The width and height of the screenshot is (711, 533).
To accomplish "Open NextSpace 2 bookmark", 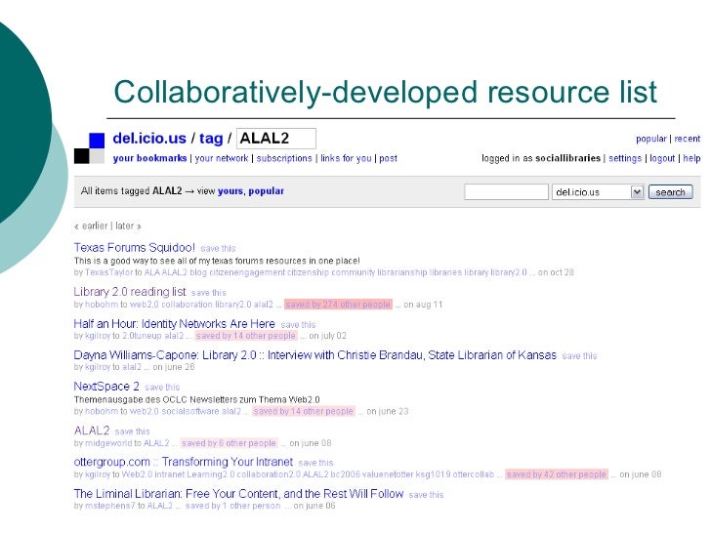I will coord(106,387).
